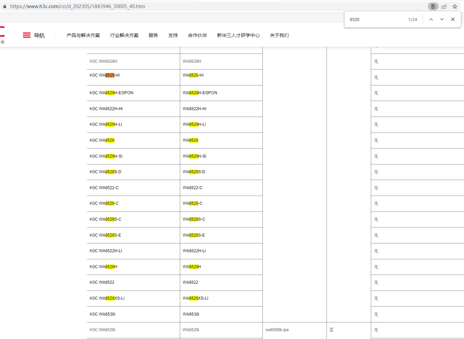464x339 pixels.
Task: Select second-column cell WA6528i
Action: pyautogui.click(x=191, y=330)
